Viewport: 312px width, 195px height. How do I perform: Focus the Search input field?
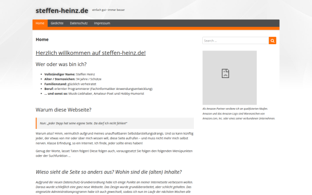[x=236, y=41]
